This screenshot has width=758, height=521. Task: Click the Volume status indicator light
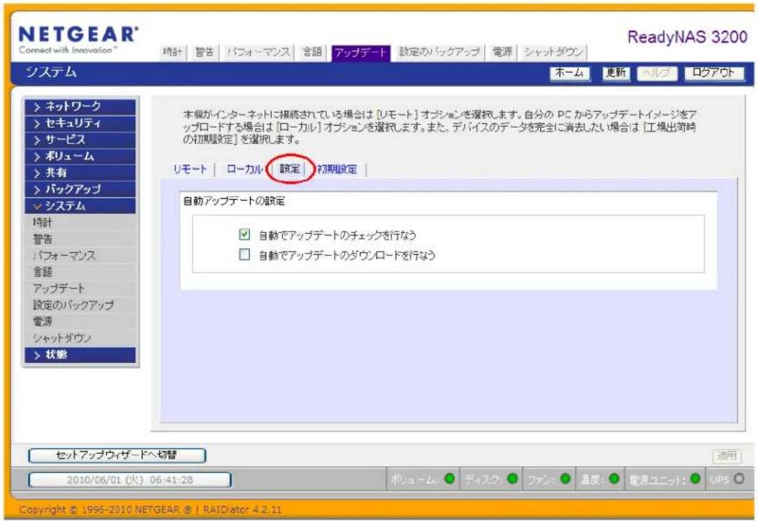[x=450, y=479]
